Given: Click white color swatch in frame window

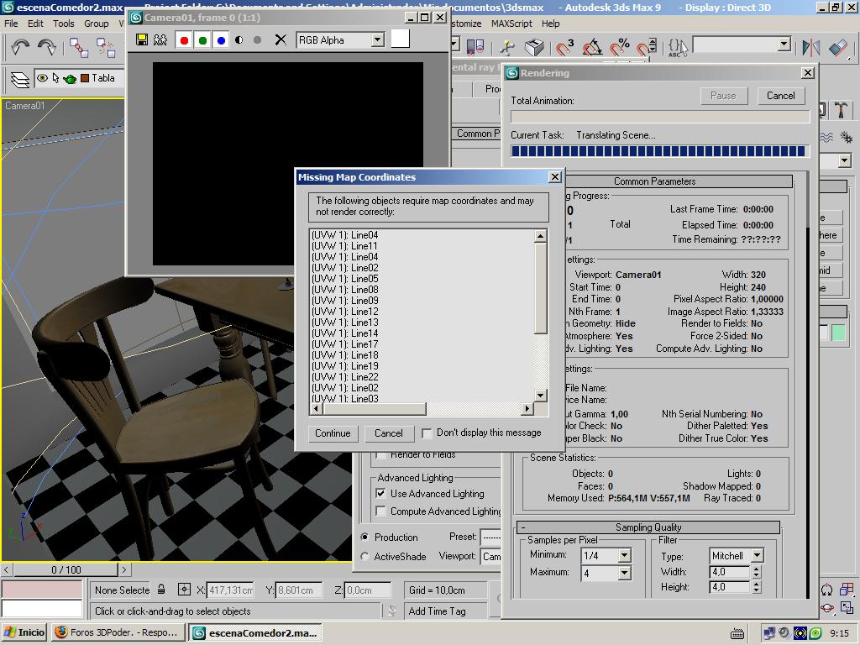Looking at the screenshot, I should coord(400,39).
